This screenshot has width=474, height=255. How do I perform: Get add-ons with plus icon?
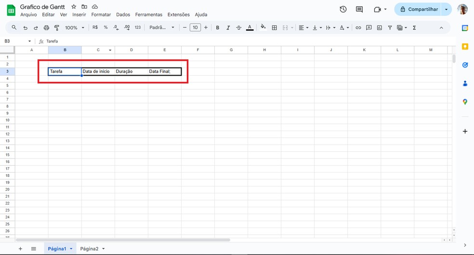tap(465, 131)
